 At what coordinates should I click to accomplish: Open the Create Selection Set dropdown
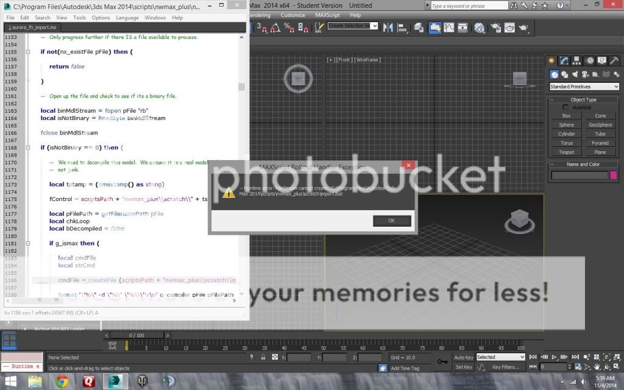pos(353,26)
